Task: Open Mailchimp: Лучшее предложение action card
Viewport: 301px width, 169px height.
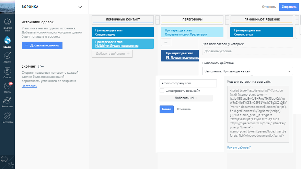Action: (123, 44)
